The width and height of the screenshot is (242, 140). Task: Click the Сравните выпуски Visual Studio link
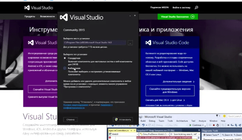click(43, 97)
